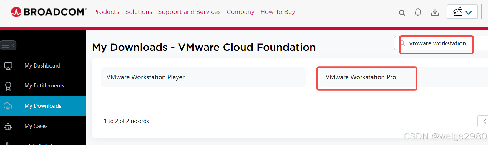Click the '1 to 2 of 2 records' text
The image size is (488, 145).
coord(127,121)
